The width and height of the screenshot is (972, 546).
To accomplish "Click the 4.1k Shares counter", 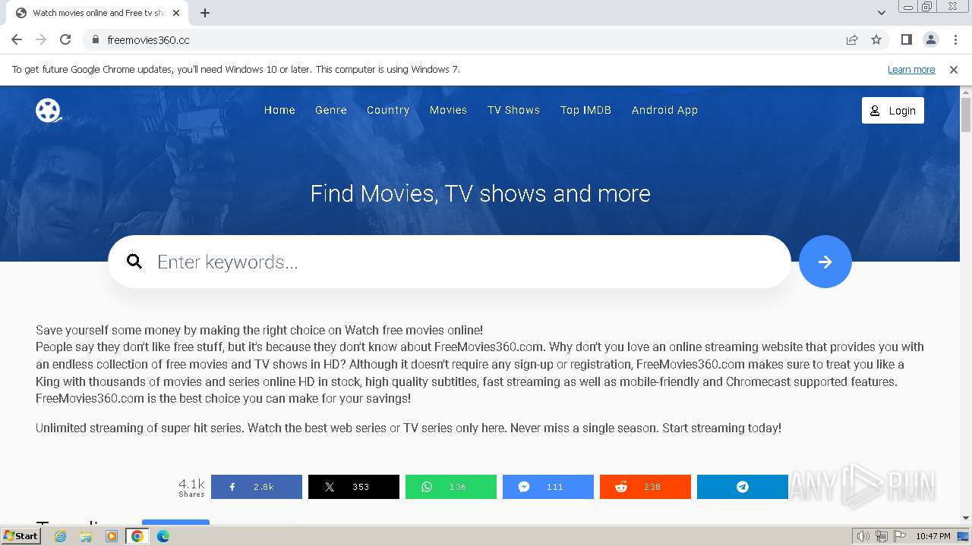I will [x=191, y=487].
